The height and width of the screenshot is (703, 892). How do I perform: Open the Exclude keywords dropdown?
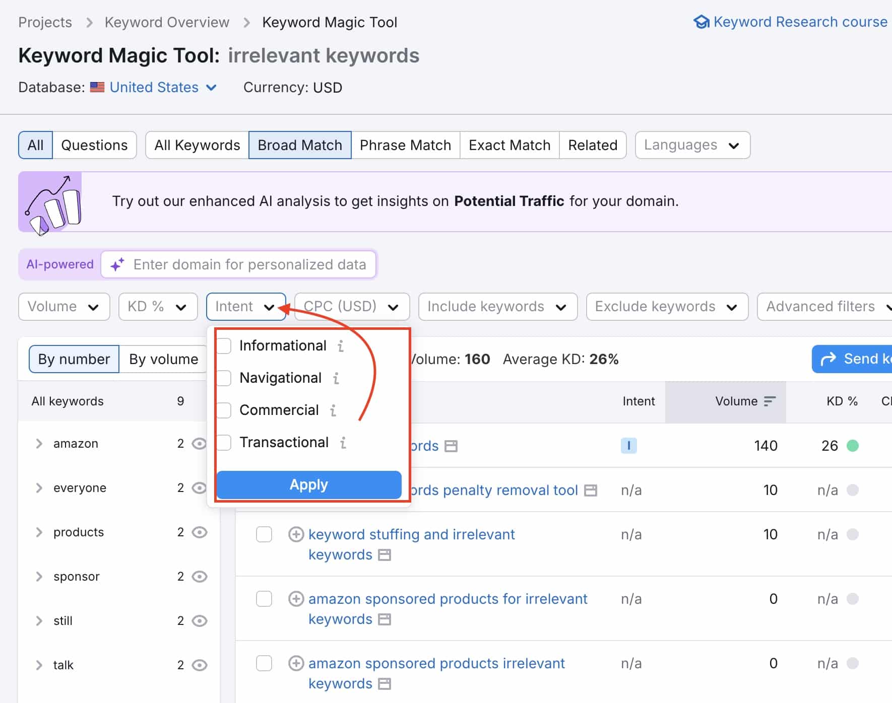(x=667, y=307)
